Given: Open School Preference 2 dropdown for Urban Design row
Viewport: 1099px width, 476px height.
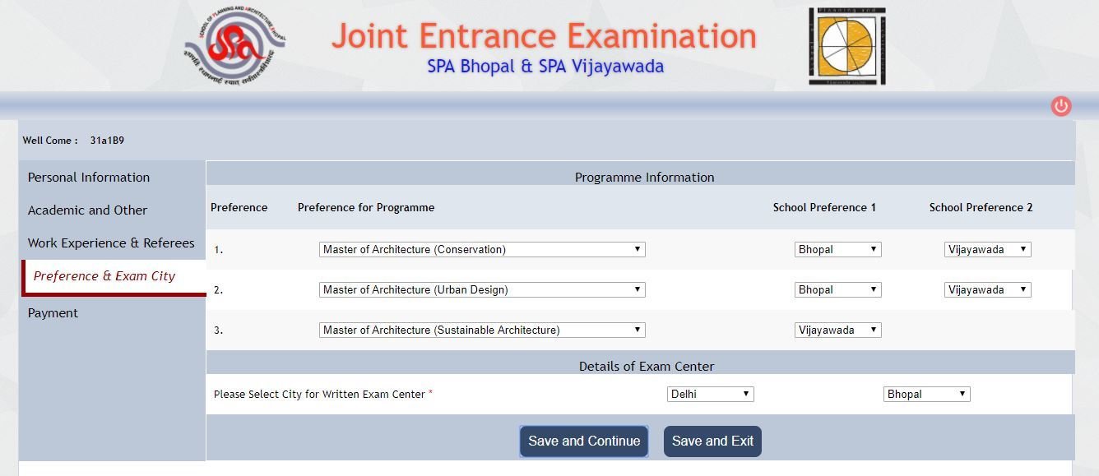Looking at the screenshot, I should pos(988,289).
